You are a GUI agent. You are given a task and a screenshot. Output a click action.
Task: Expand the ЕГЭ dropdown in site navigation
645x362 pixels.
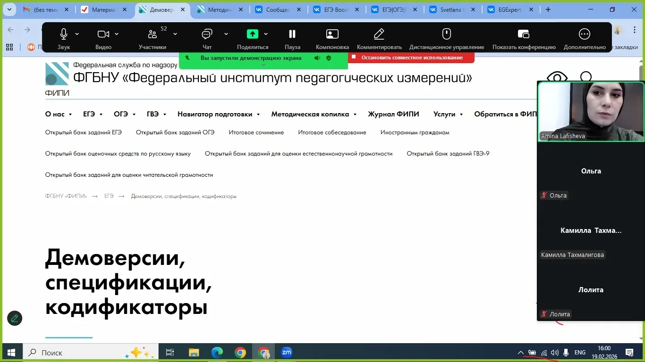[x=93, y=114]
